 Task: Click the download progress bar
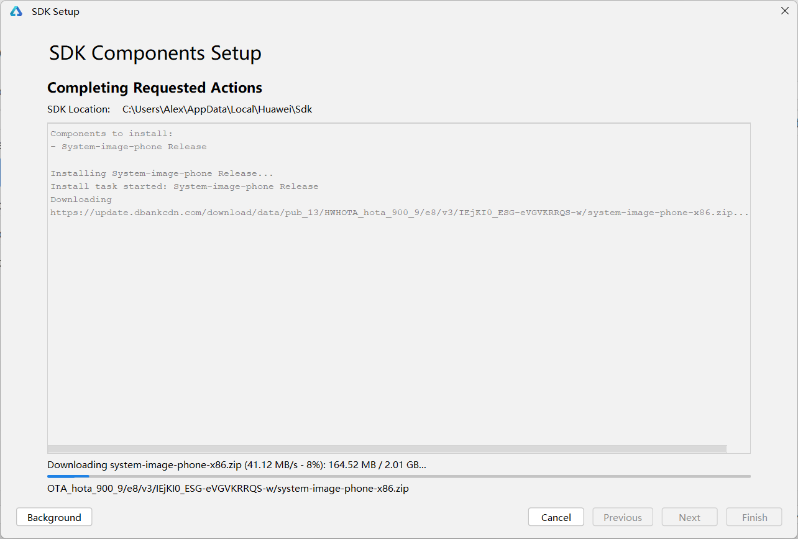[x=399, y=476]
